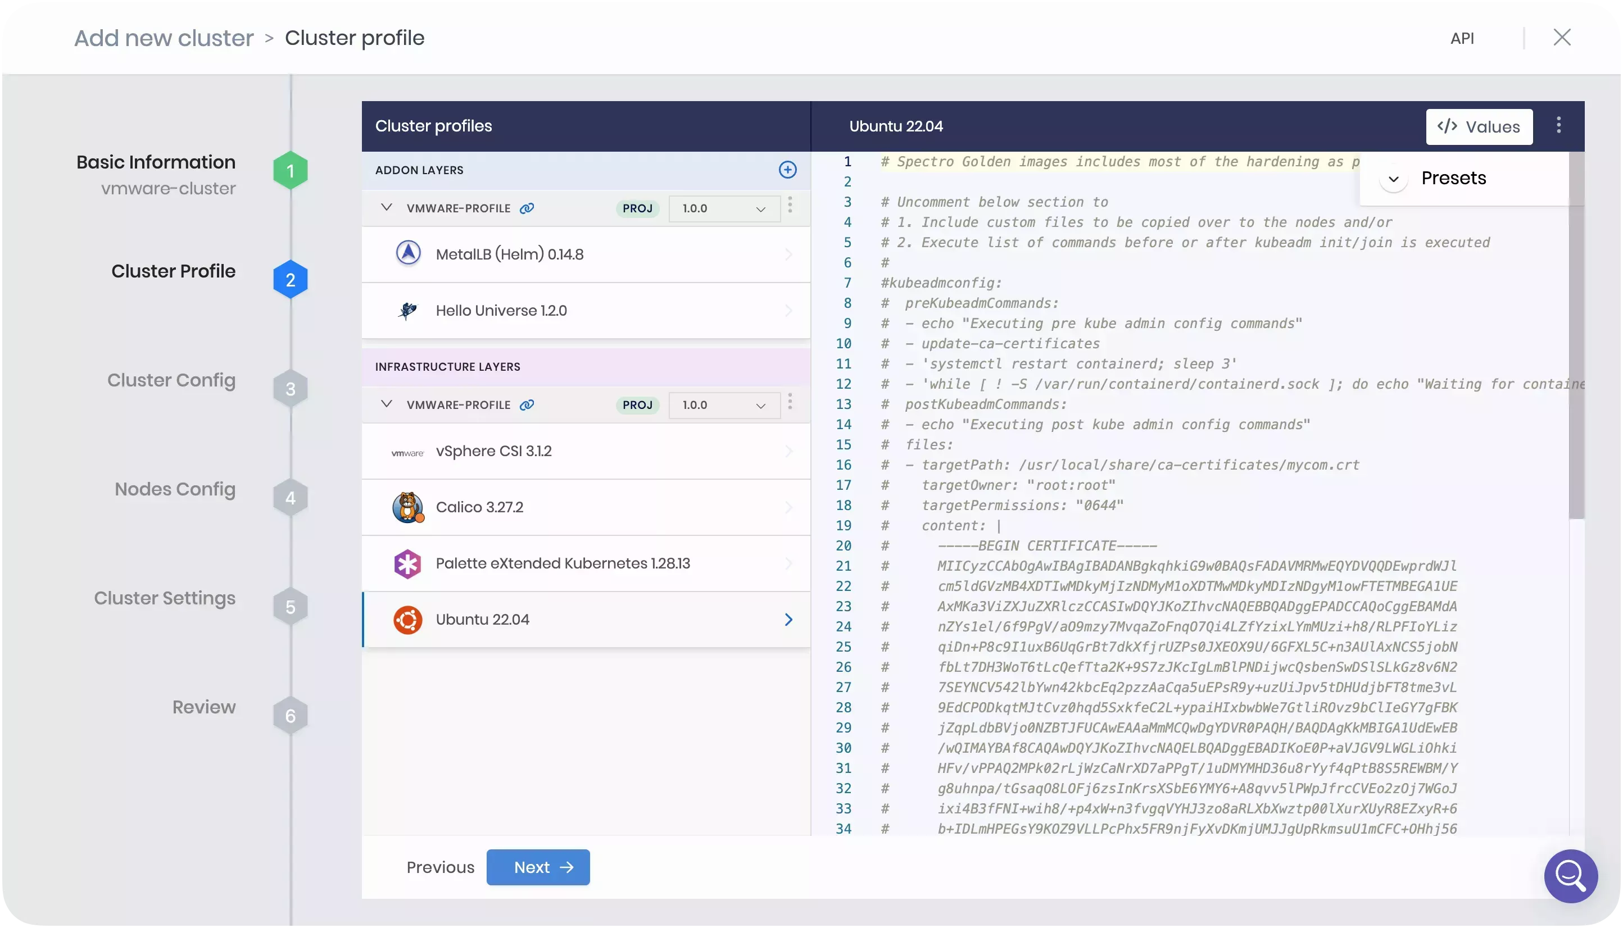Go to Basic Information step
The height and width of the screenshot is (928, 1623).
pyautogui.click(x=156, y=162)
